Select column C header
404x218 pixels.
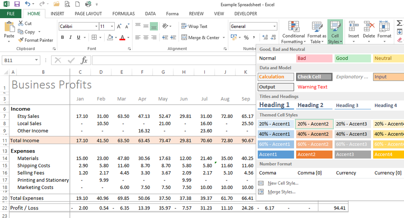(80, 72)
